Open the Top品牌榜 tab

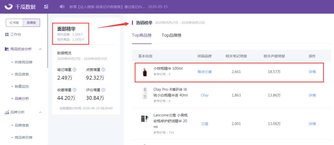171,35
